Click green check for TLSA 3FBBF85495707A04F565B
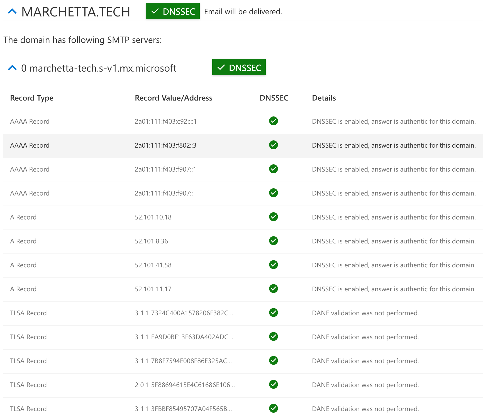The height and width of the screenshot is (420, 483). click(274, 408)
